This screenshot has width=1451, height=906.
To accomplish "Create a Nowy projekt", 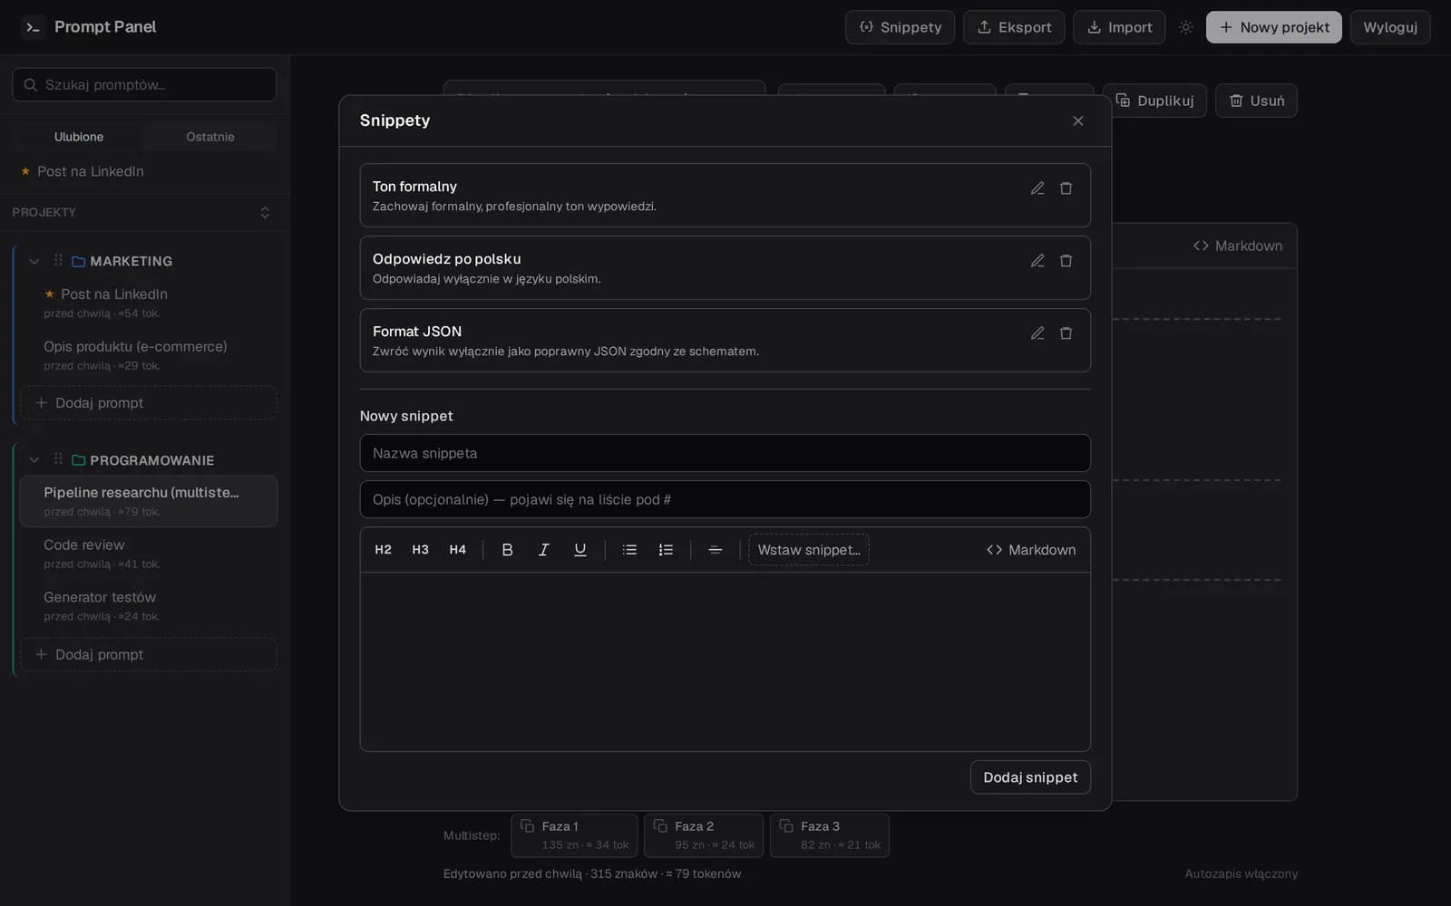I will 1273,27.
